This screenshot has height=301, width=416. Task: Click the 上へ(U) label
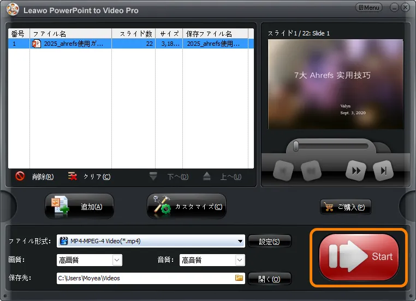[x=231, y=177]
